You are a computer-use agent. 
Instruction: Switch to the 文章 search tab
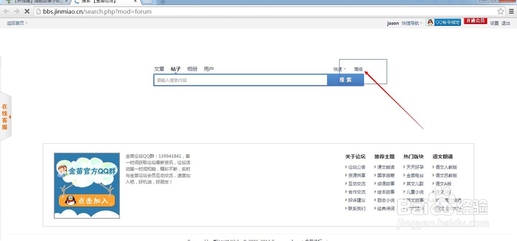(159, 69)
